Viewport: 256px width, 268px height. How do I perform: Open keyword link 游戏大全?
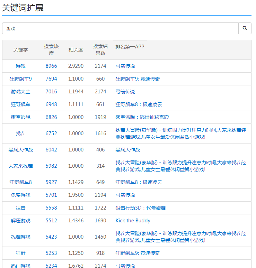(x=20, y=92)
